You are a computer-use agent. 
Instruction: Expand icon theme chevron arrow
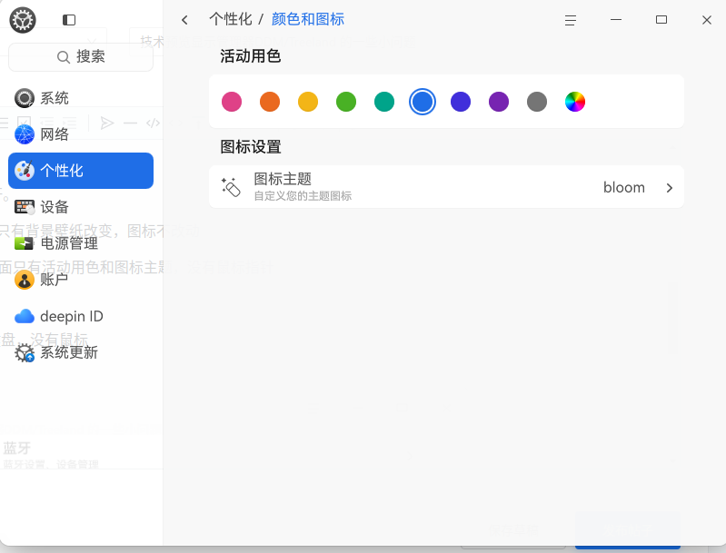[x=670, y=187]
